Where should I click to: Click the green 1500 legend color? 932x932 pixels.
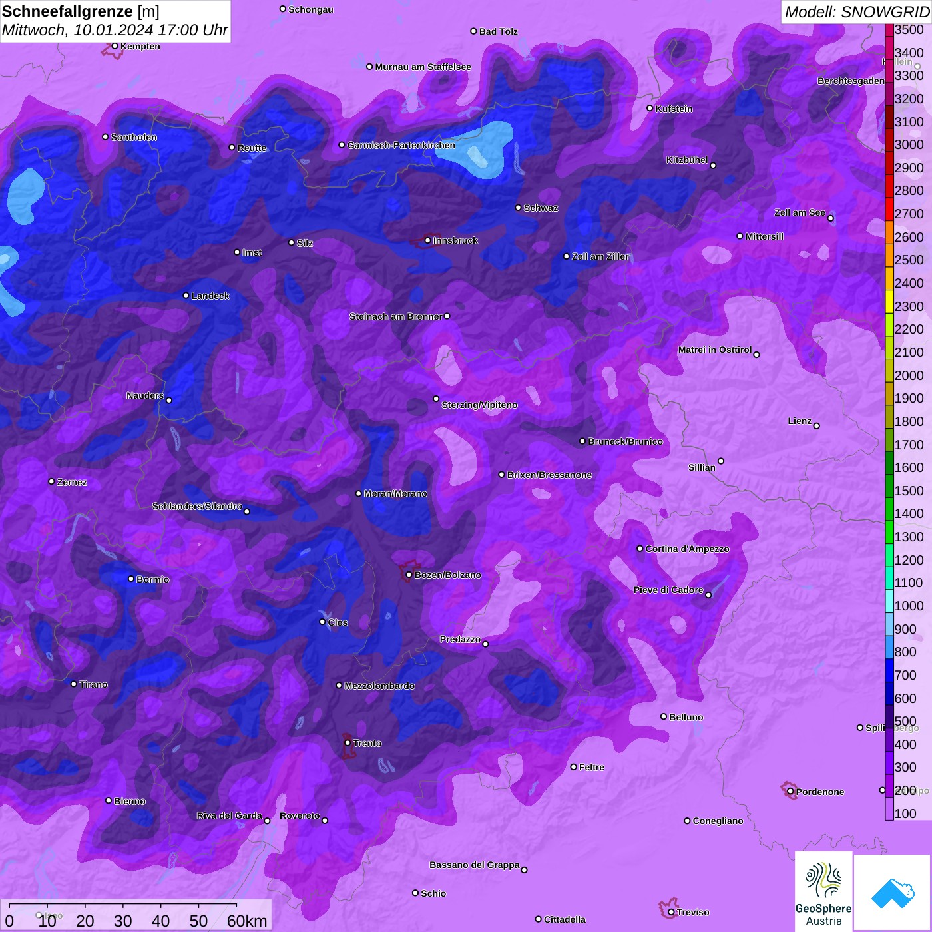(889, 486)
